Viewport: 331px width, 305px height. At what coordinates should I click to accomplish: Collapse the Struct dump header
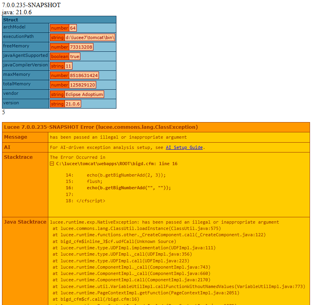[59, 20]
